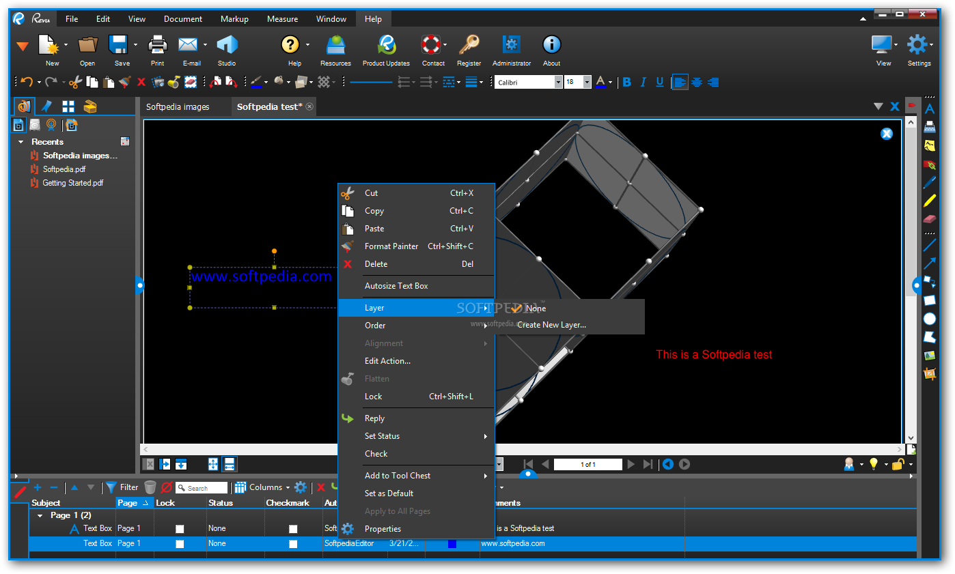Image resolution: width=955 pixels, height=574 pixels.
Task: Tick Lock checkbox for the Softpedia test row
Action: 180,529
